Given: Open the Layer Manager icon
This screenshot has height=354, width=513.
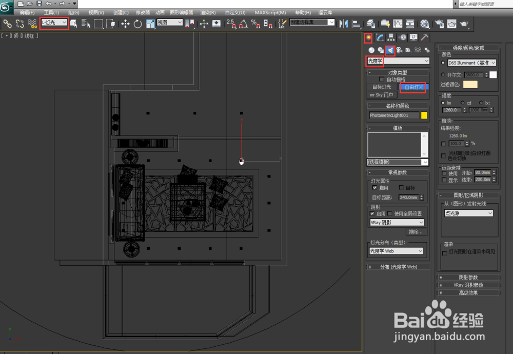Looking at the screenshot, I should [x=371, y=24].
